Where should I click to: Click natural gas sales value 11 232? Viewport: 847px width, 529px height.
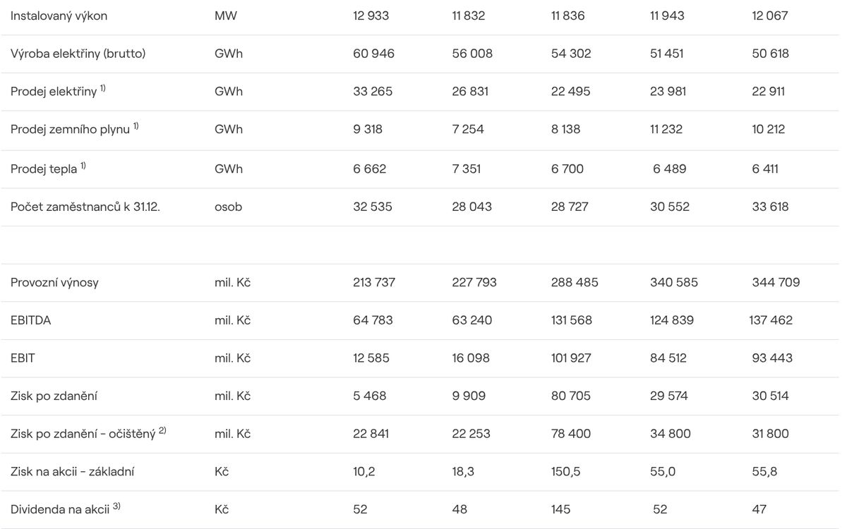667,129
